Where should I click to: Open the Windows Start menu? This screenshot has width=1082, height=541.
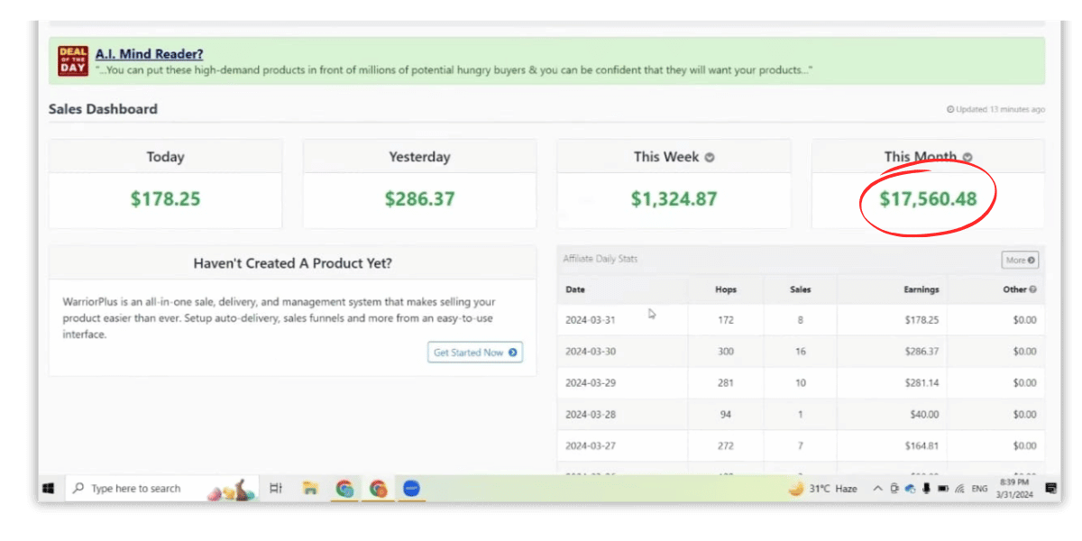coord(49,488)
